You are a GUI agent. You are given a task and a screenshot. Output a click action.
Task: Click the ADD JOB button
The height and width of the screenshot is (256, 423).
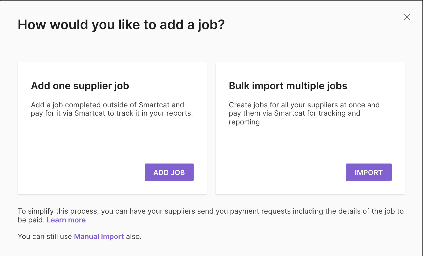169,172
